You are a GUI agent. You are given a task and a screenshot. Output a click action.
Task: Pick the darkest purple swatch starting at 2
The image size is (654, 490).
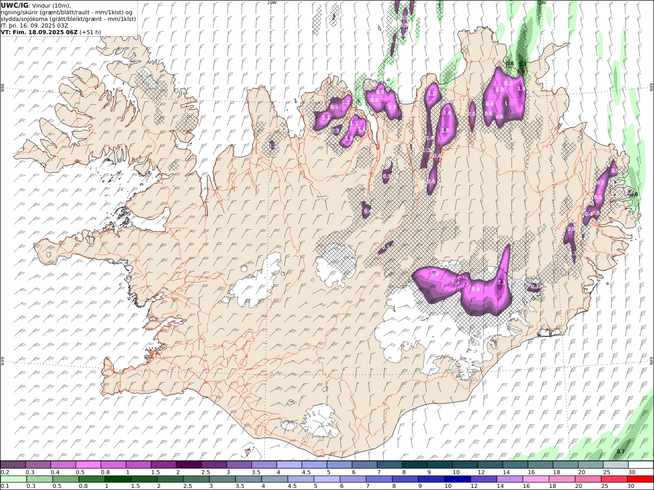pyautogui.click(x=188, y=464)
